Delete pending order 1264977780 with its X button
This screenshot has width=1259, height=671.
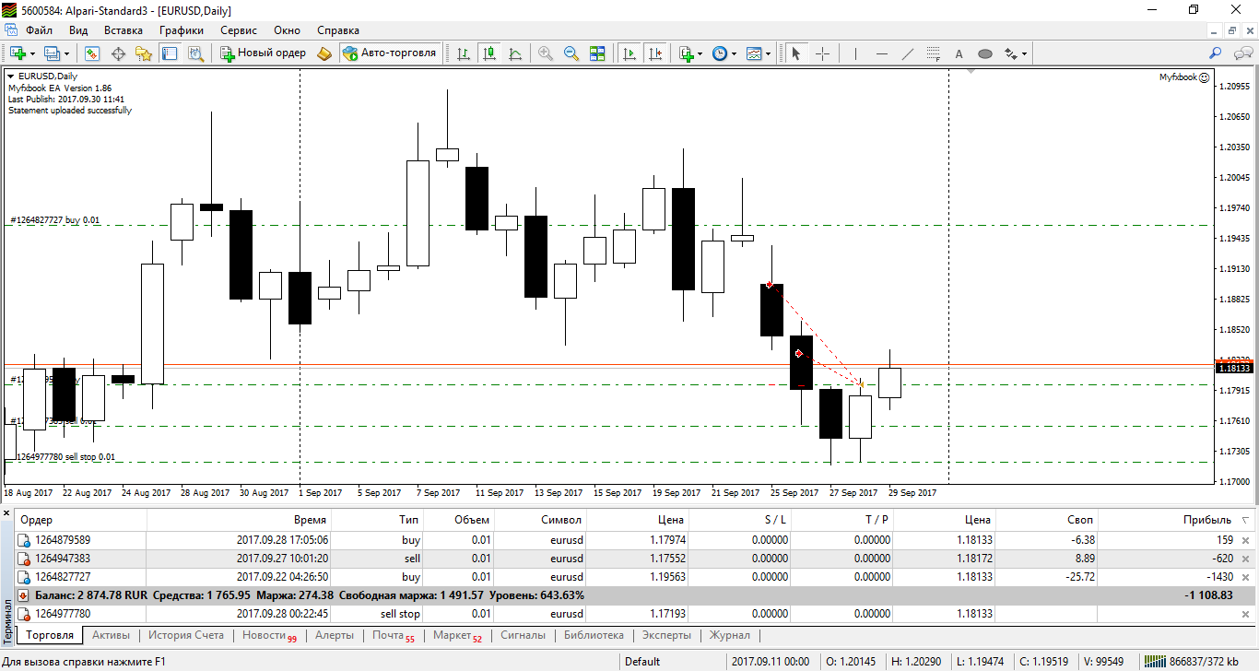click(x=1246, y=614)
